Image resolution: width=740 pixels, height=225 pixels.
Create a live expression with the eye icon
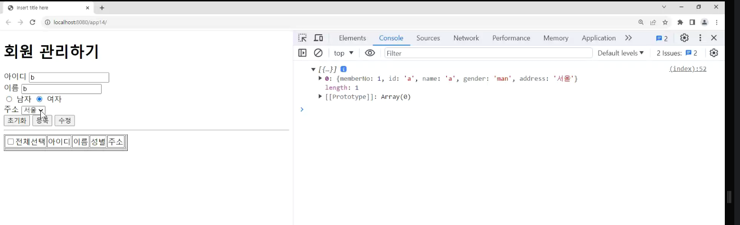[x=370, y=53]
